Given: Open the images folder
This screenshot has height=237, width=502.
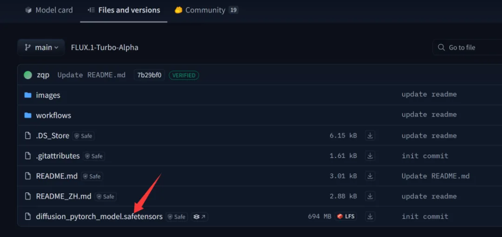Looking at the screenshot, I should coord(48,95).
